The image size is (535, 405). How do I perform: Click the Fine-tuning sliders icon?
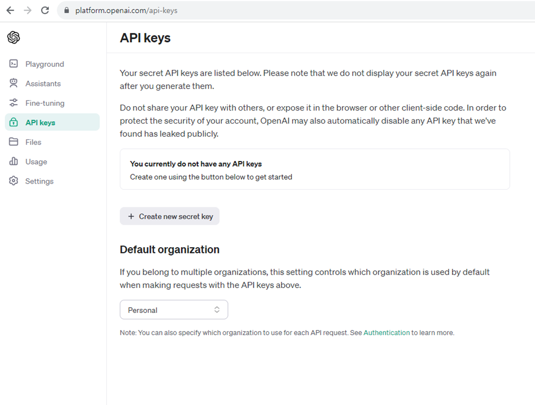[14, 103]
